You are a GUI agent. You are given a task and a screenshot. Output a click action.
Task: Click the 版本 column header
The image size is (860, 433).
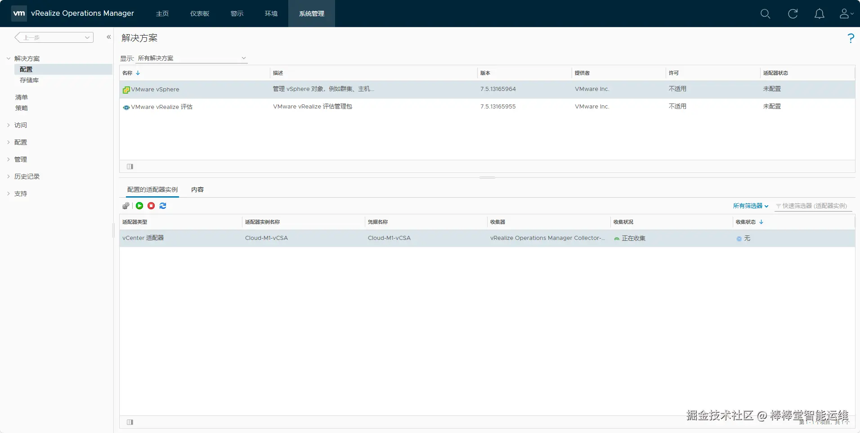coord(524,73)
